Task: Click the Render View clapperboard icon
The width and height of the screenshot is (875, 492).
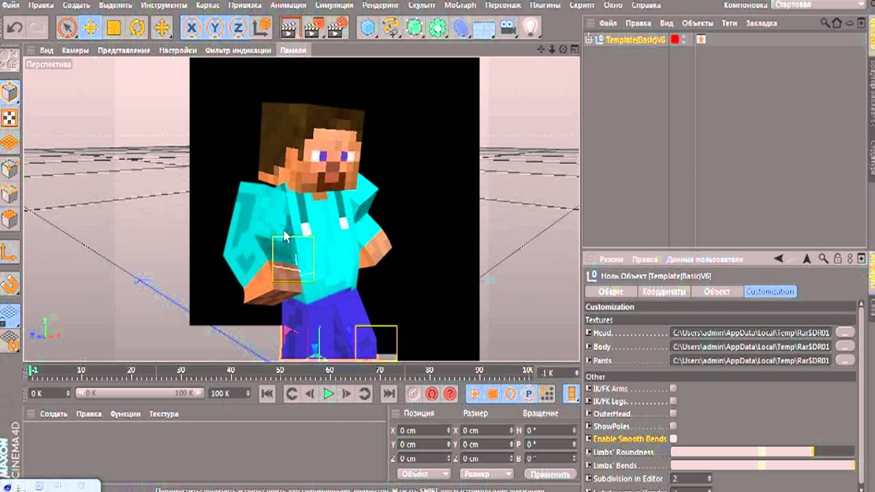Action: click(290, 28)
